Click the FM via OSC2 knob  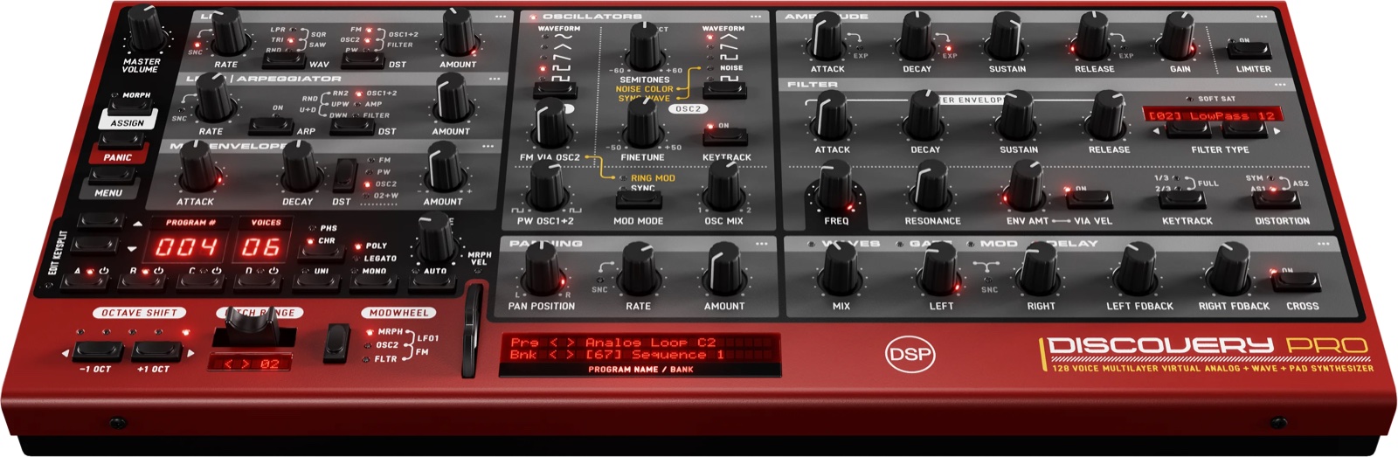(x=551, y=124)
